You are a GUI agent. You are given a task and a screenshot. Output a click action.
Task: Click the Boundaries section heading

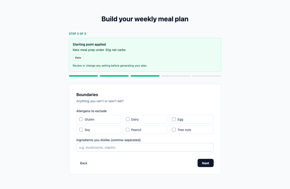pos(87,95)
